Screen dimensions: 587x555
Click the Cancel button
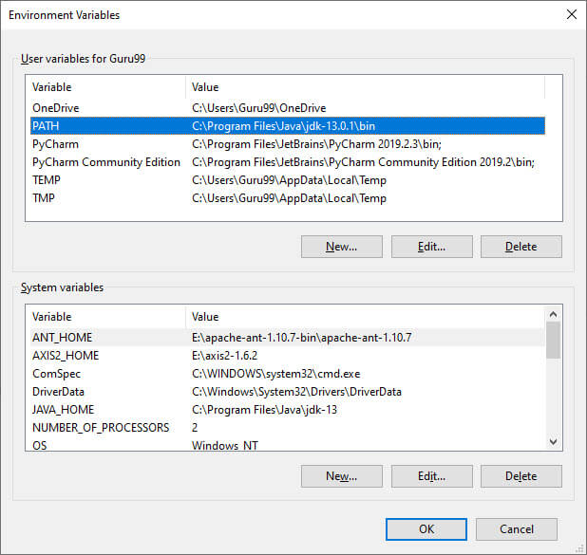click(517, 529)
